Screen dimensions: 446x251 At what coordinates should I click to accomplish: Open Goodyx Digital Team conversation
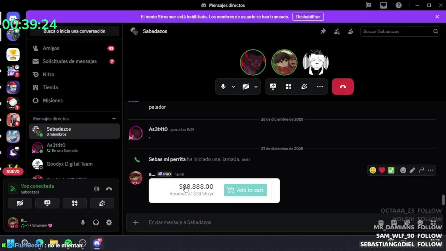pos(74,164)
